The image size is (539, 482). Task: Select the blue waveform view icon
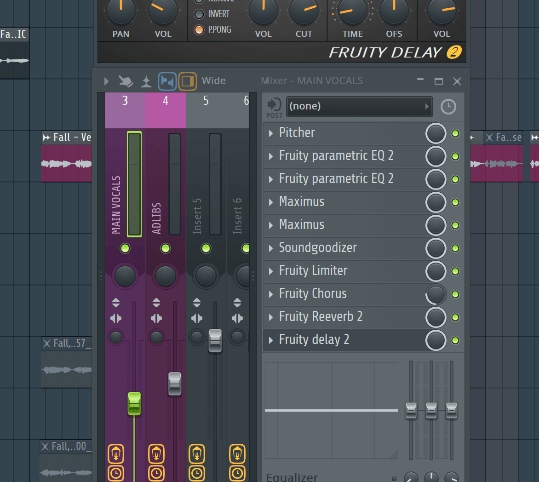[167, 81]
